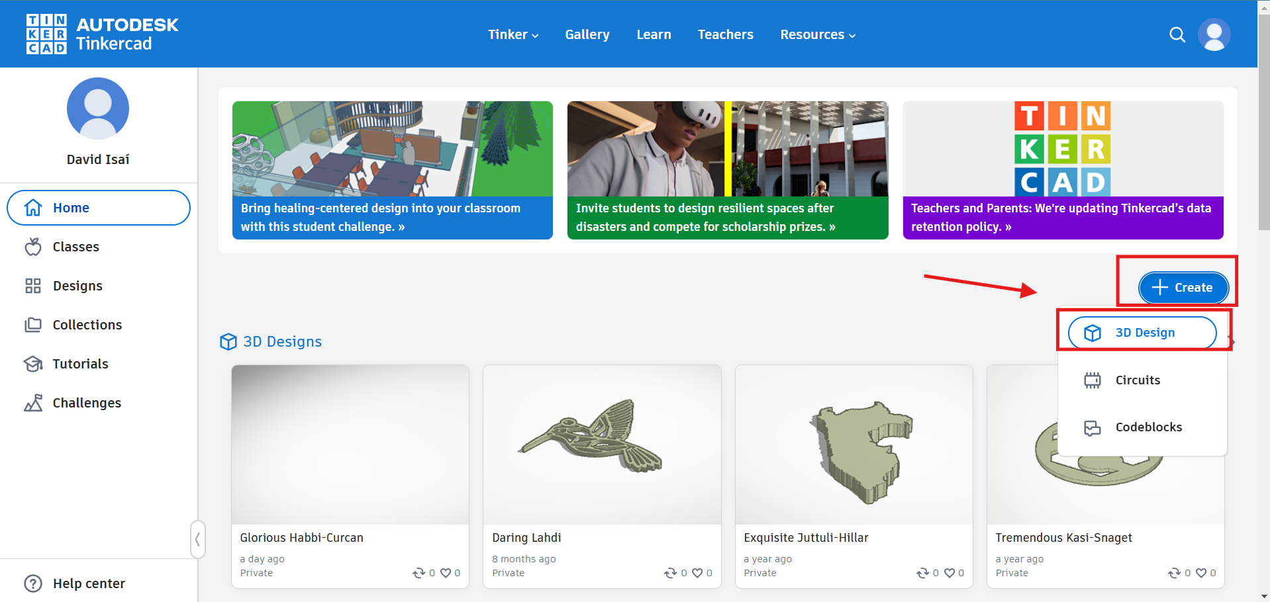Screen dimensions: 1270x602
Task: Open the Exquisite Juttuli-Hillar map thumbnail
Action: tap(854, 445)
